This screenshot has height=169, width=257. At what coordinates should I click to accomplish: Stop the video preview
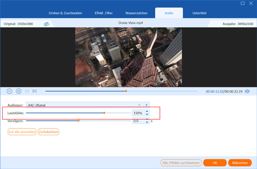click(x=18, y=91)
